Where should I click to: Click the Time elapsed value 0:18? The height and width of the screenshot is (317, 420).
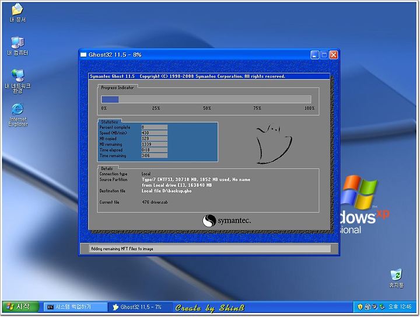(154, 150)
